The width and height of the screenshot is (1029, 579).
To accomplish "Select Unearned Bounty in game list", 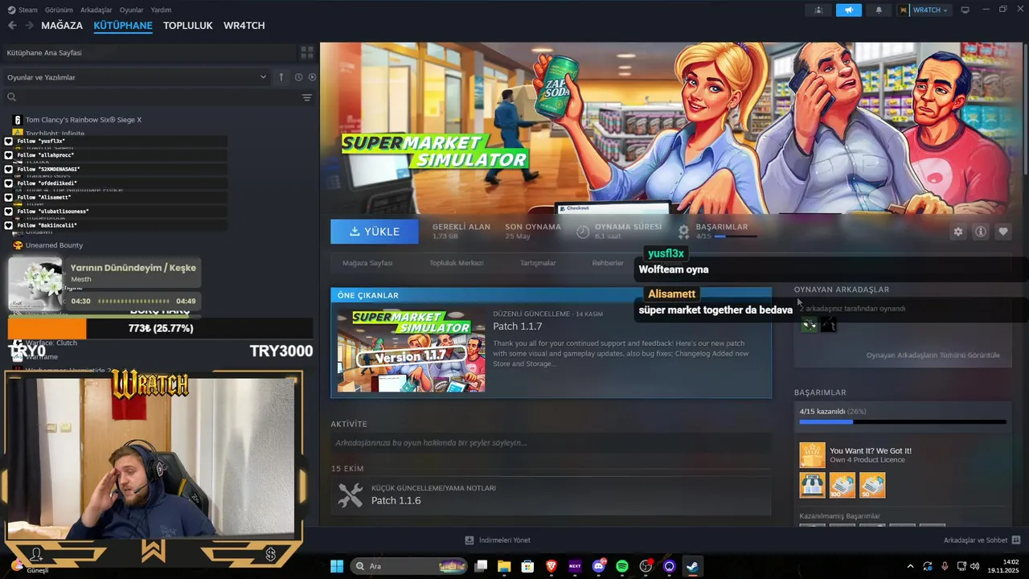I will pyautogui.click(x=54, y=245).
